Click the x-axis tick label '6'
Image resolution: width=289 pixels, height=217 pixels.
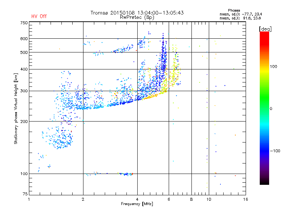(x=169, y=199)
